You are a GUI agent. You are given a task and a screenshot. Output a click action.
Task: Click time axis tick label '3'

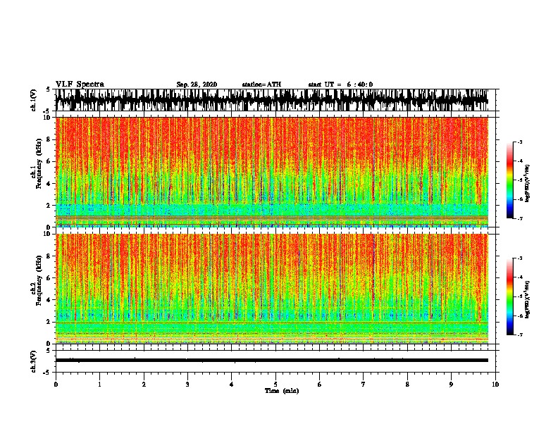(187, 385)
